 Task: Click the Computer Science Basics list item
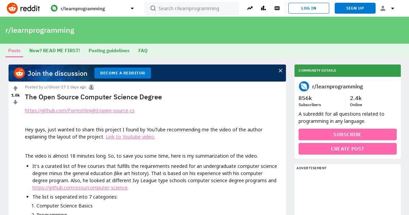(64, 206)
